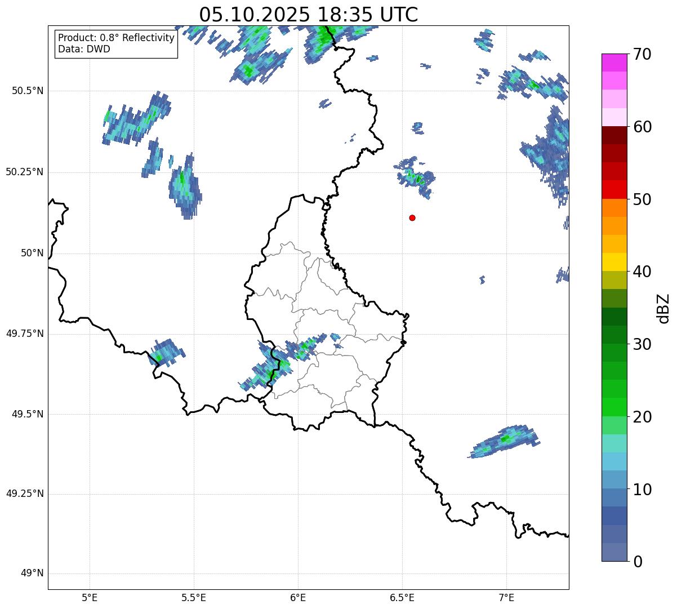Click the small echo just north of the red dot
Image resolution: width=677 pixels, height=609 pixels.
click(416, 177)
